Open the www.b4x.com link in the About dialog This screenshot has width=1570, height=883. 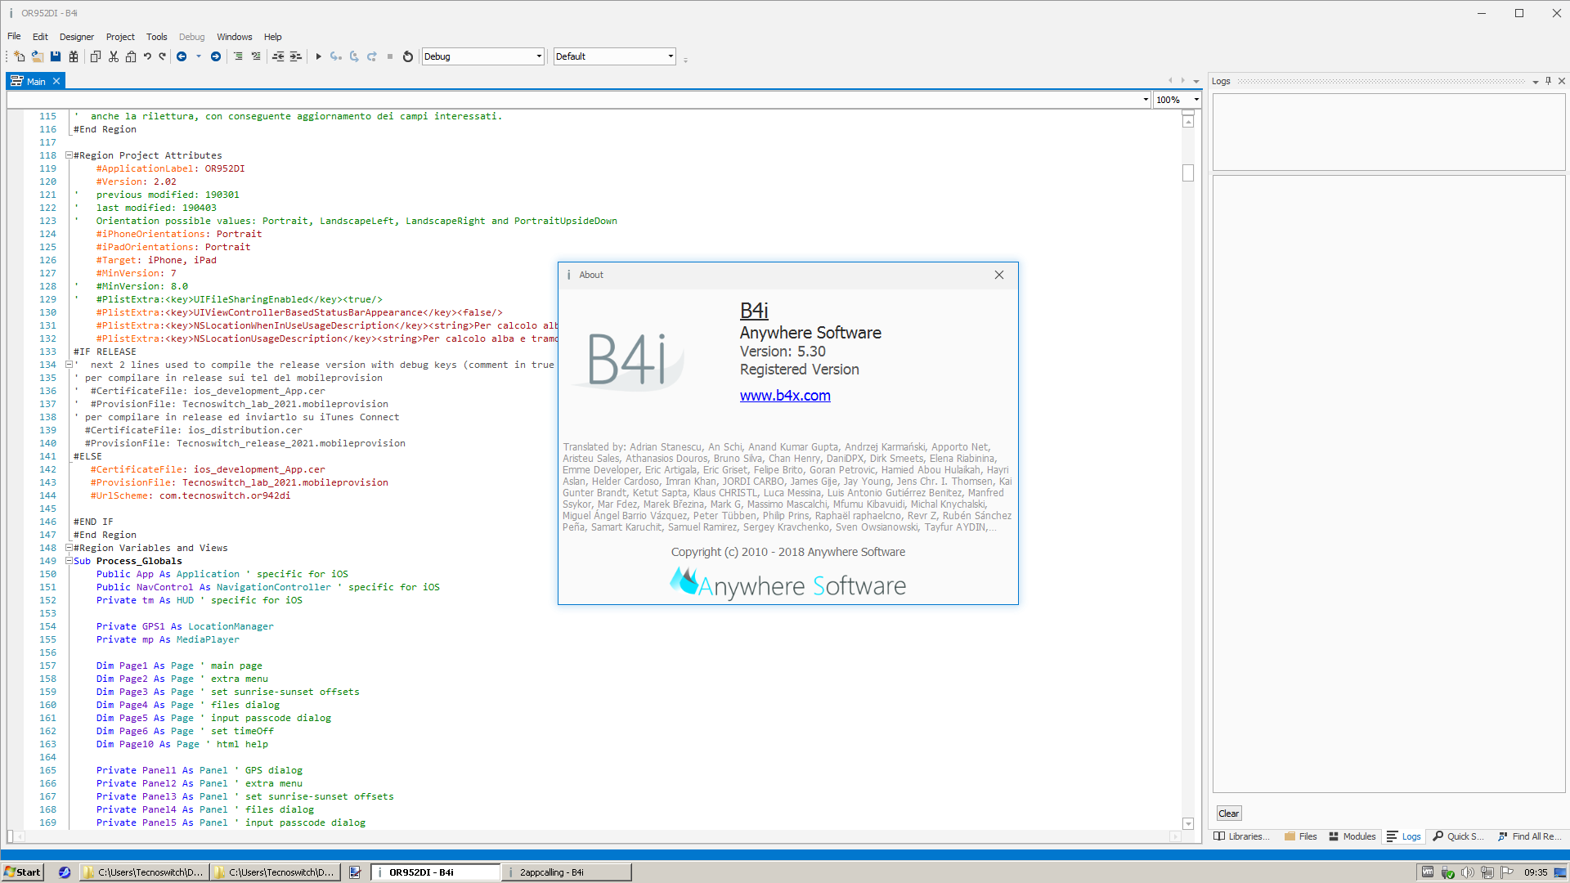pyautogui.click(x=784, y=396)
